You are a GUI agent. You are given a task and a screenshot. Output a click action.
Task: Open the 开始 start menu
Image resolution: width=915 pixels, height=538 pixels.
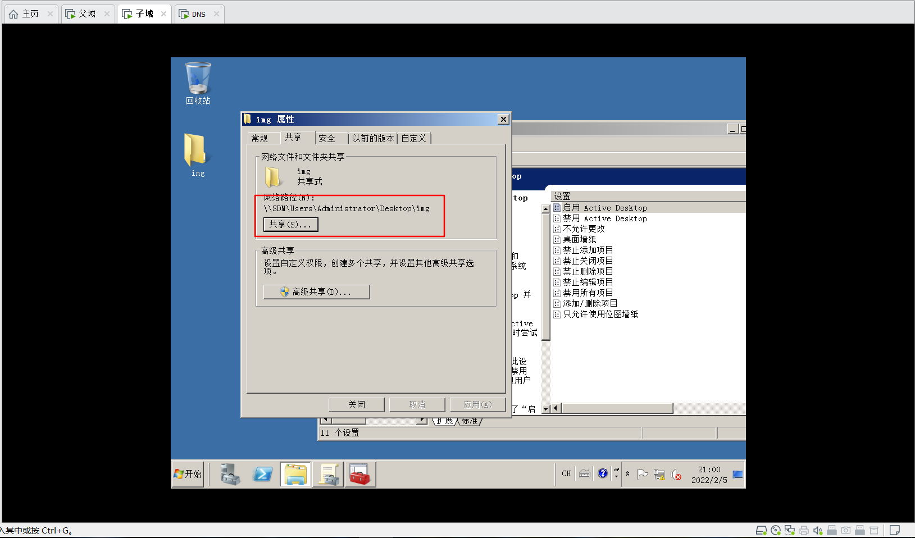[x=188, y=475]
